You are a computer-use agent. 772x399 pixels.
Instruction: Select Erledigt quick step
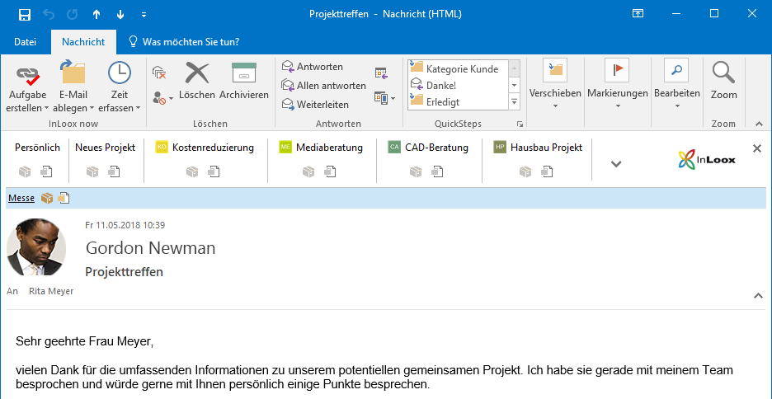pyautogui.click(x=458, y=102)
